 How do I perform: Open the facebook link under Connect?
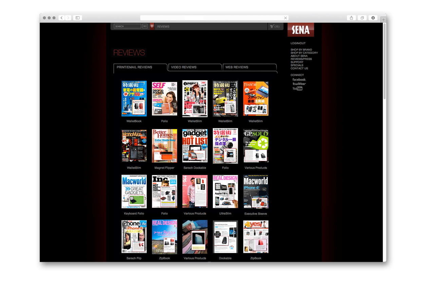(x=299, y=80)
